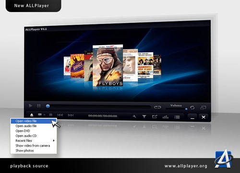The image size is (240, 173).
Task: Minimize the ALLPlayer window
Action: coord(192,117)
